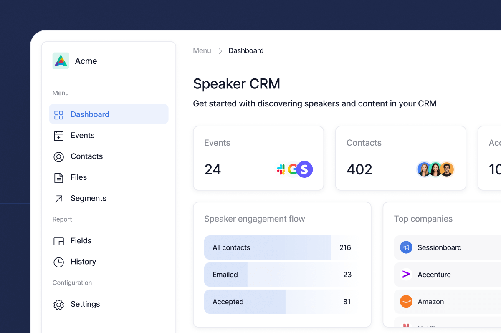Click the Files document icon
Screen dimensions: 501x333
click(x=59, y=178)
